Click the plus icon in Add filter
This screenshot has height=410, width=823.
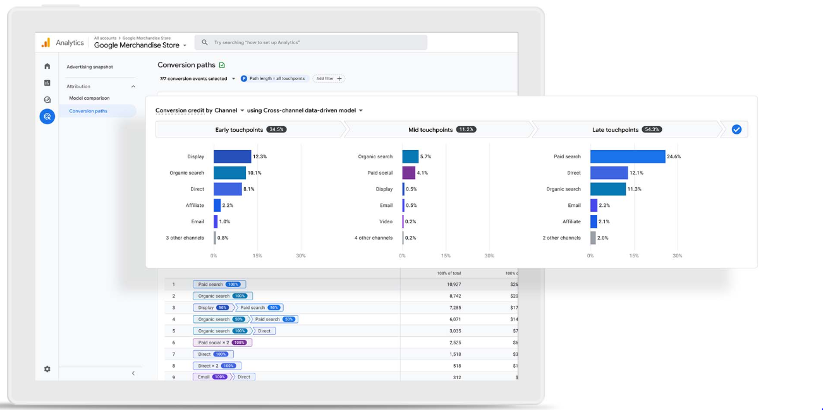point(339,79)
